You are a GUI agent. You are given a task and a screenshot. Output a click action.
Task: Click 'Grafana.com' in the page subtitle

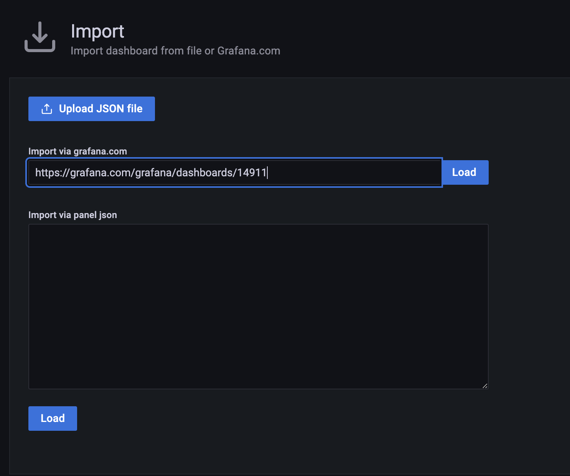[249, 51]
